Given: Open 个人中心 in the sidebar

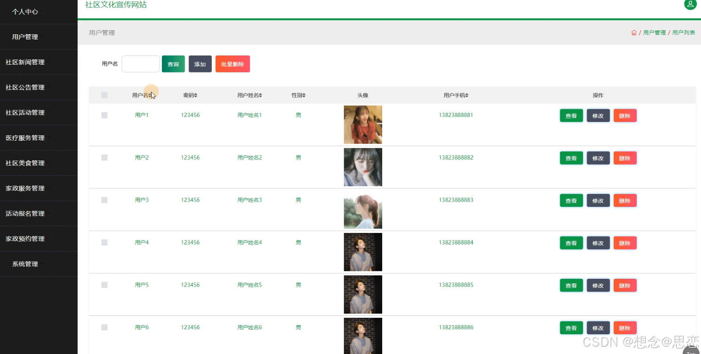Looking at the screenshot, I should (x=39, y=11).
